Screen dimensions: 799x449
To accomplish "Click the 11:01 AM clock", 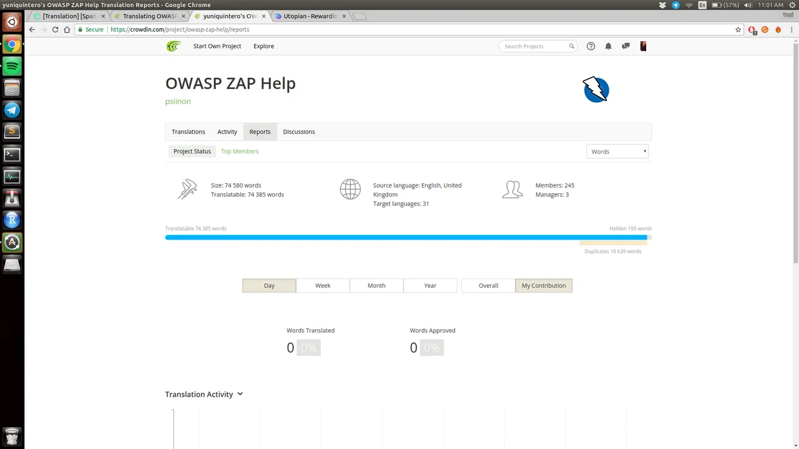I will click(x=770, y=5).
